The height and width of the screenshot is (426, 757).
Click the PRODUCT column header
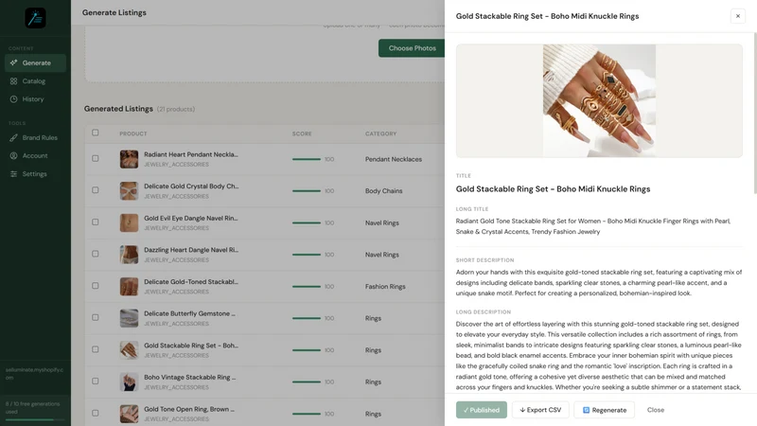tap(133, 133)
